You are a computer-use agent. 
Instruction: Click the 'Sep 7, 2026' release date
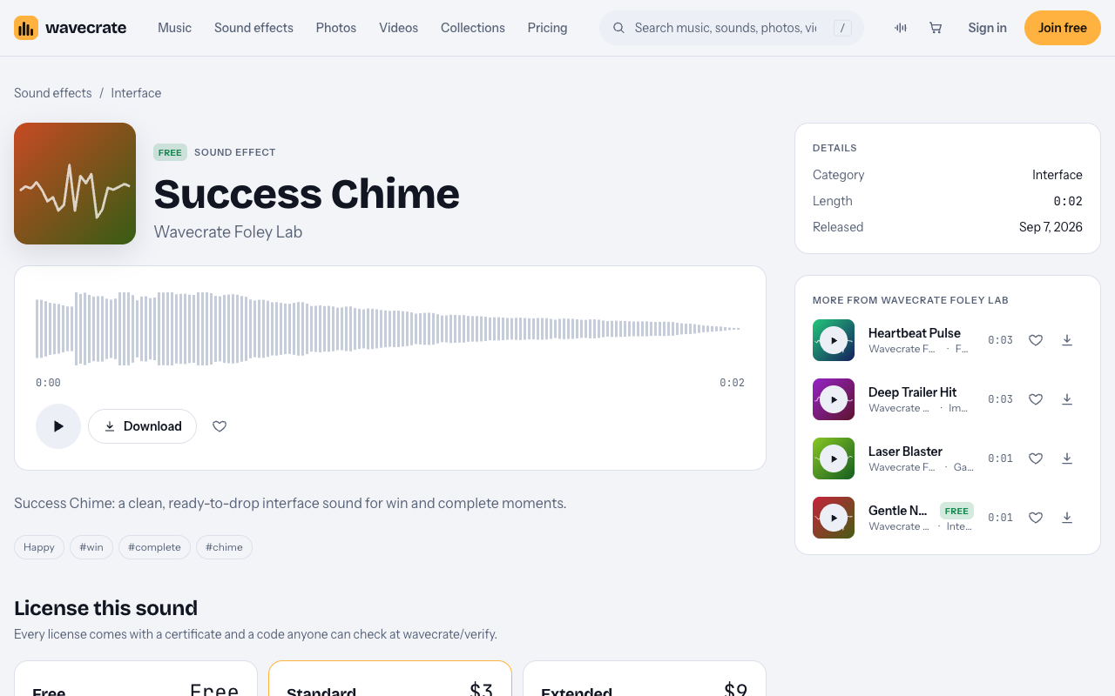pyautogui.click(x=1051, y=227)
